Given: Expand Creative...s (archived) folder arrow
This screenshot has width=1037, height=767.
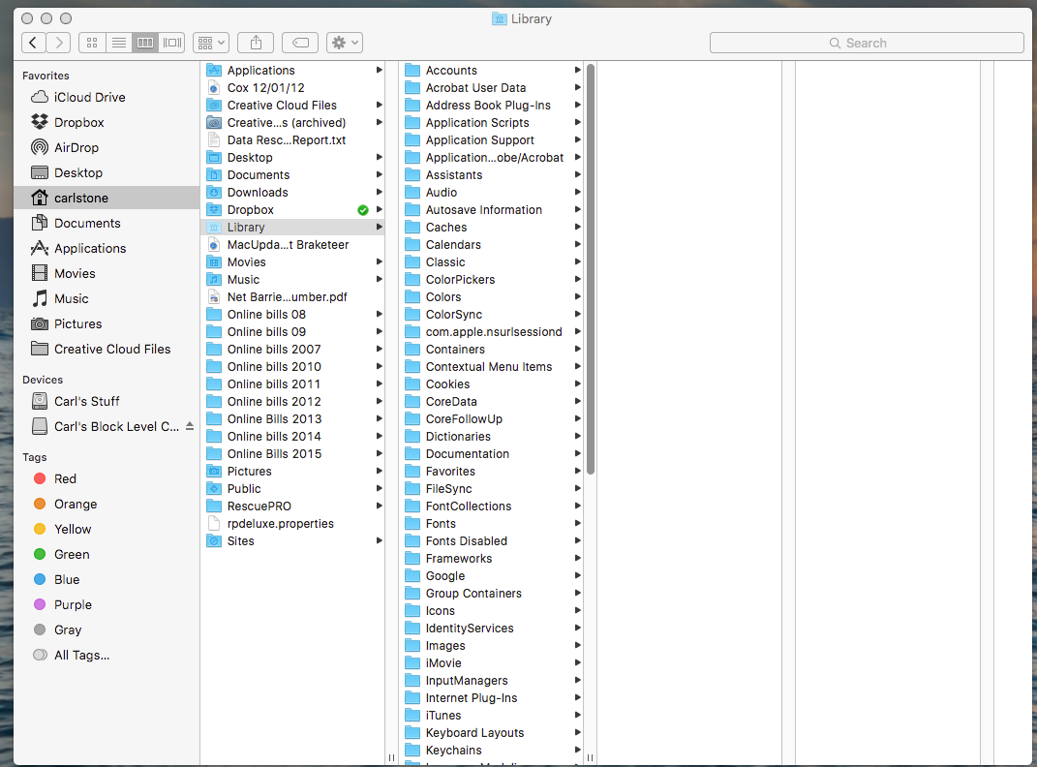Looking at the screenshot, I should [379, 122].
